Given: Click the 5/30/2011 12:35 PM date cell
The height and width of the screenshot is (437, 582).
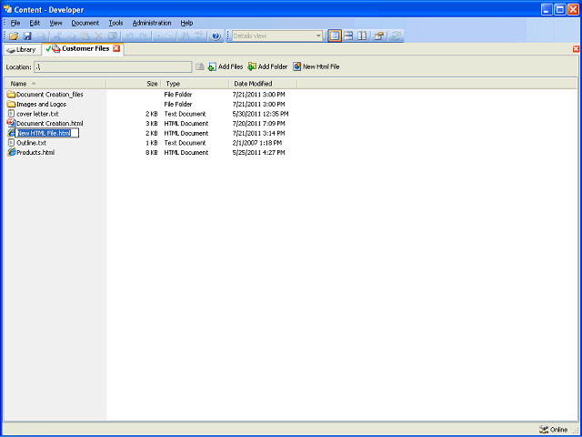Looking at the screenshot, I should [x=261, y=114].
